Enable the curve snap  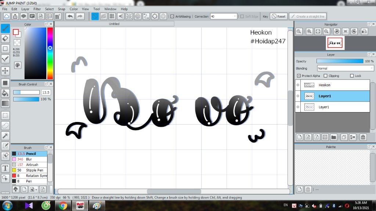tap(146, 16)
